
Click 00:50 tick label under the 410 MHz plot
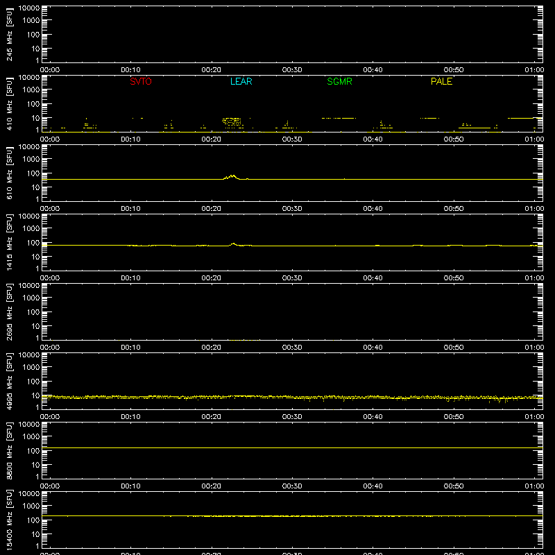[454, 139]
